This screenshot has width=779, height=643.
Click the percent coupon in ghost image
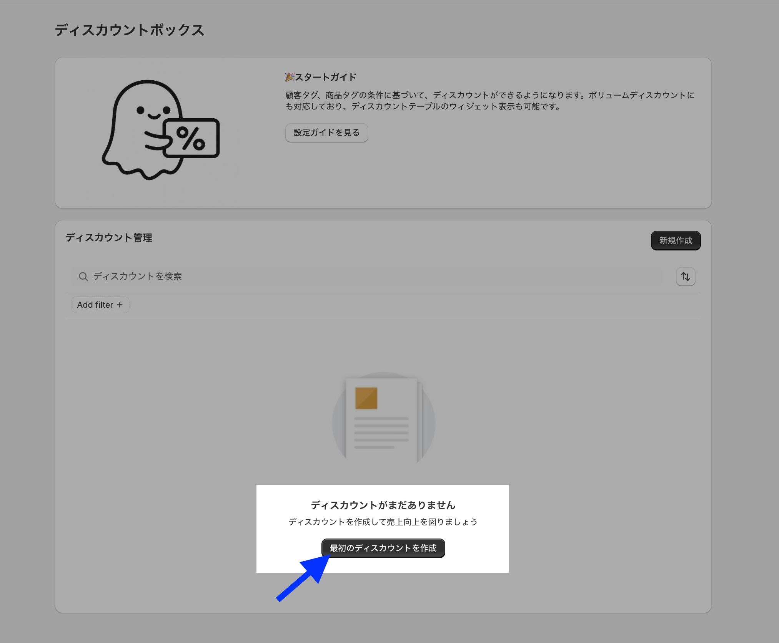[191, 138]
